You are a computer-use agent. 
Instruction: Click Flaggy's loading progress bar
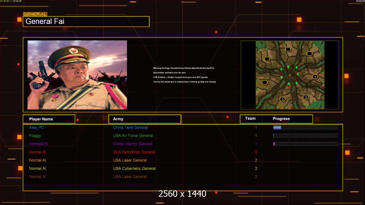305,136
